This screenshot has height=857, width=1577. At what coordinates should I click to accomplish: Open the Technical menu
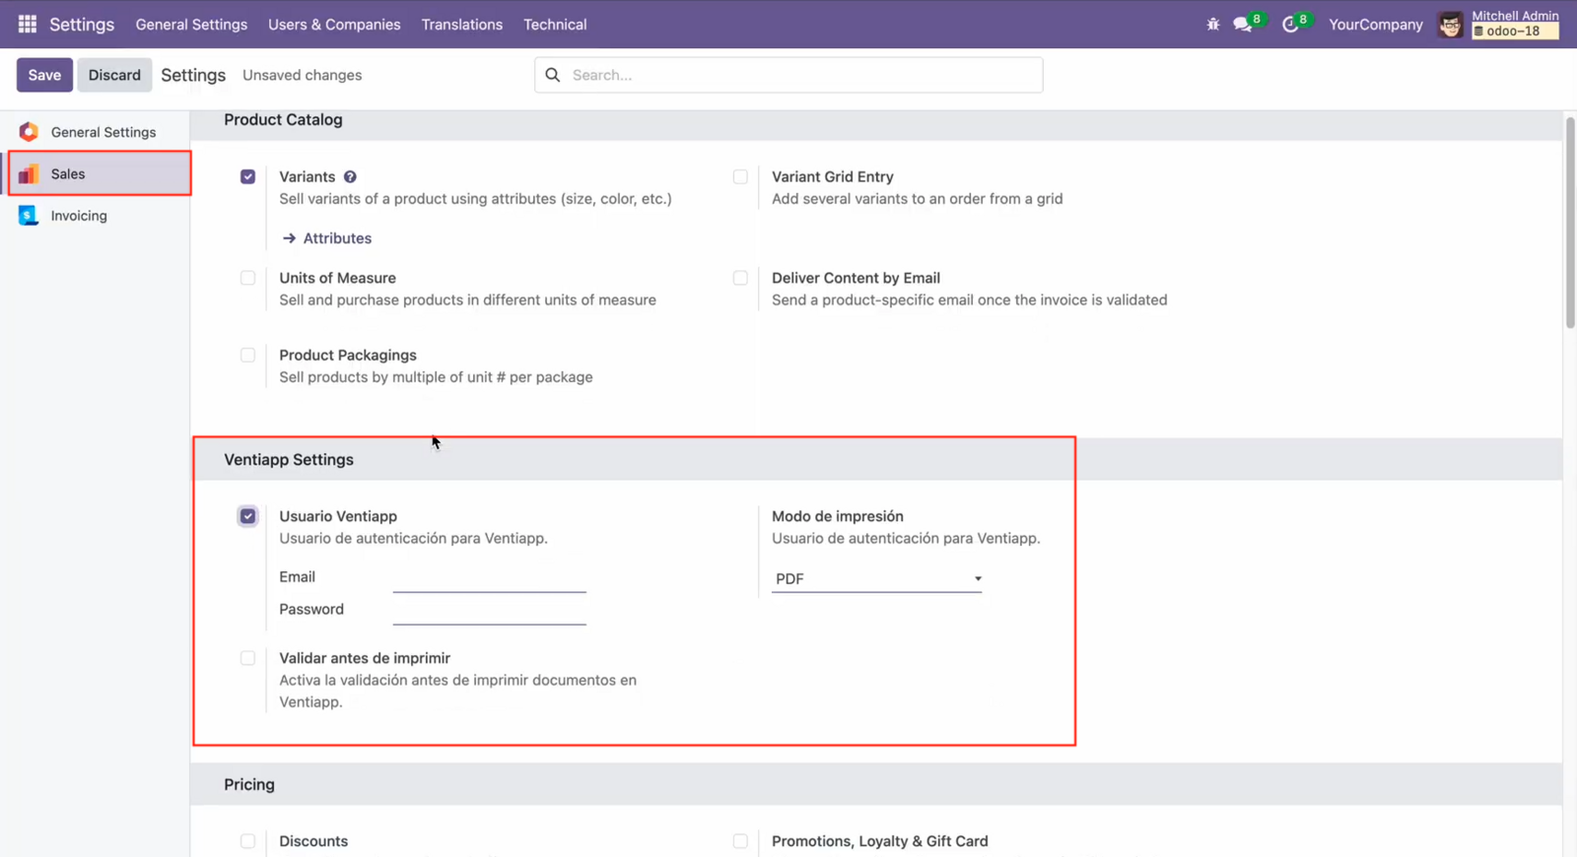tap(555, 25)
